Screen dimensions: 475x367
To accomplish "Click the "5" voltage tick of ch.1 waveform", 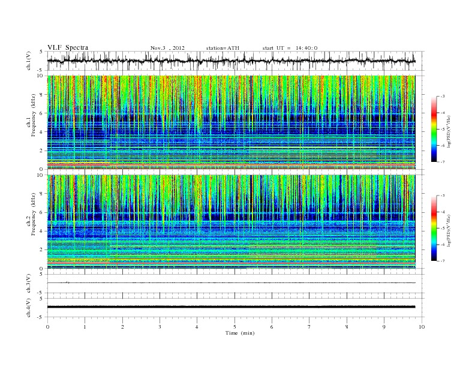I will click(x=41, y=52).
